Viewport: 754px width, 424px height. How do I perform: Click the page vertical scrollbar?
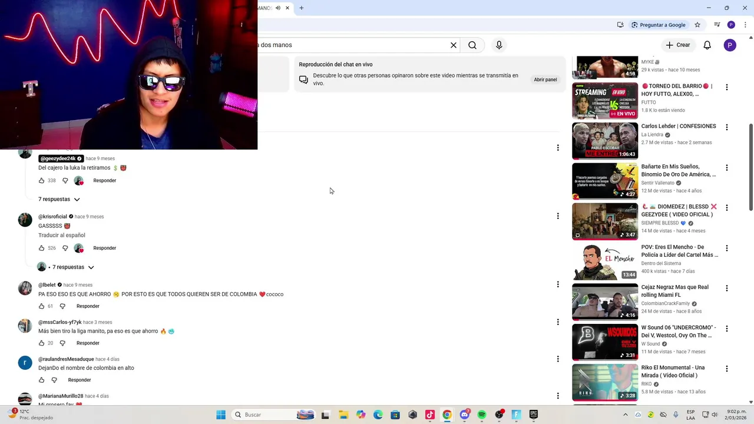(x=750, y=167)
